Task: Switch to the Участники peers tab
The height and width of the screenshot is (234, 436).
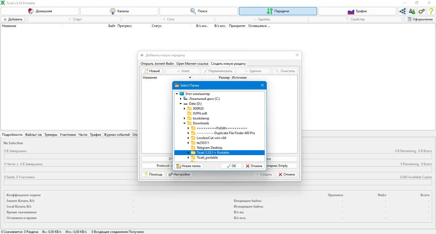Action: [68, 135]
